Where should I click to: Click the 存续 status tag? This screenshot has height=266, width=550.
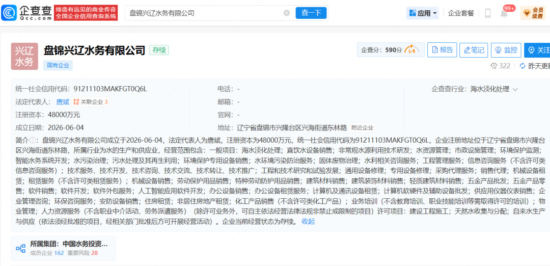click(159, 50)
